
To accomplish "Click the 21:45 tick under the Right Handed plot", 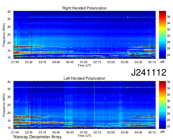I will tap(15, 62).
